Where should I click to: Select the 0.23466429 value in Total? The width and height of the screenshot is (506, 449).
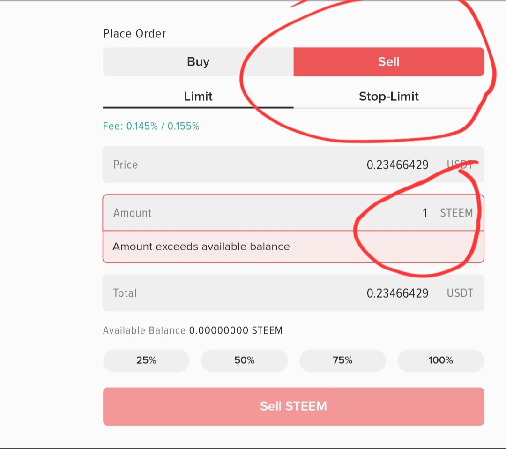(x=398, y=293)
